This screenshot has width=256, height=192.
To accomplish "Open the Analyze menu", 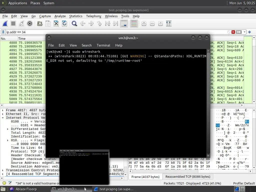I will click(x=60, y=16).
